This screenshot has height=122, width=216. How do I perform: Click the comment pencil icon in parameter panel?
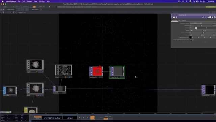(203, 17)
